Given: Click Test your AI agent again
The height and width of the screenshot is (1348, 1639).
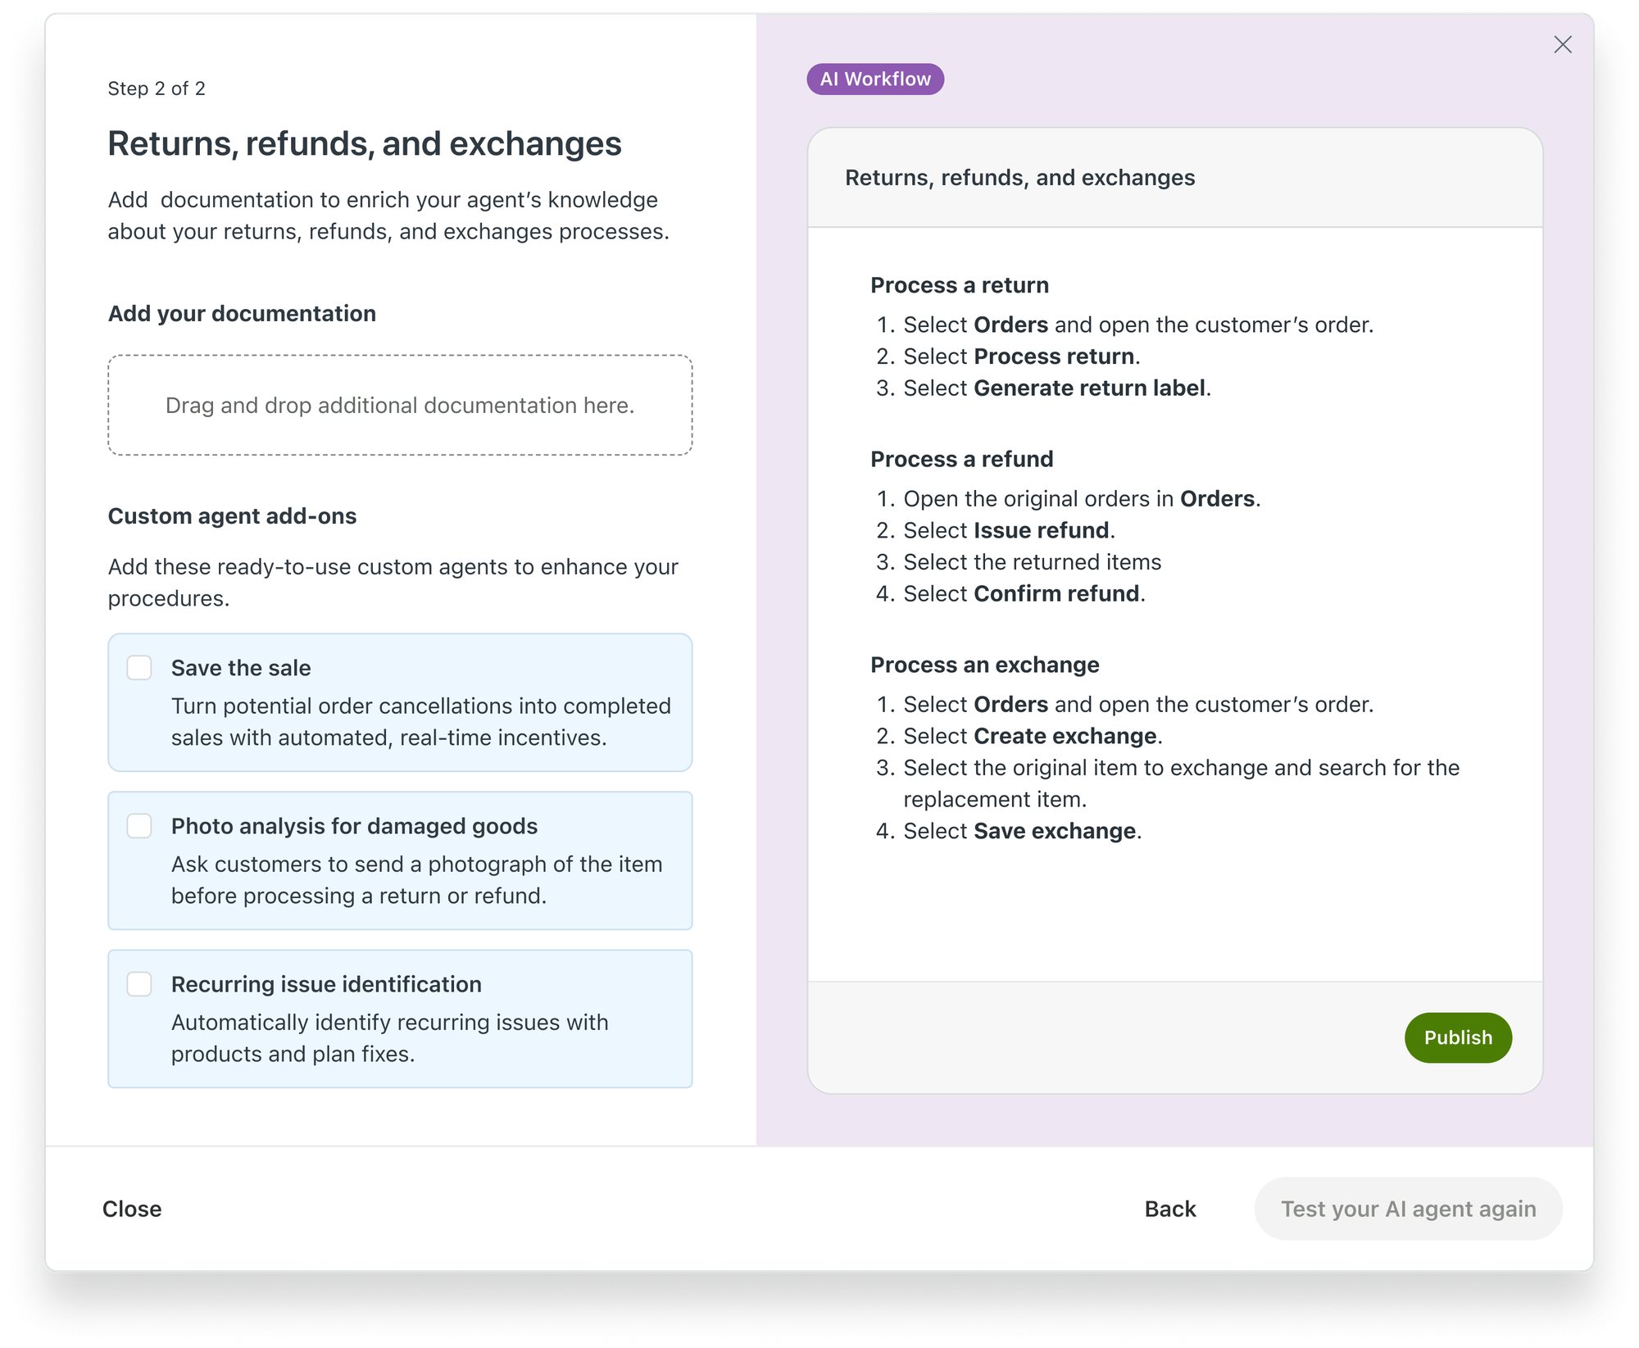Looking at the screenshot, I should click(1408, 1209).
